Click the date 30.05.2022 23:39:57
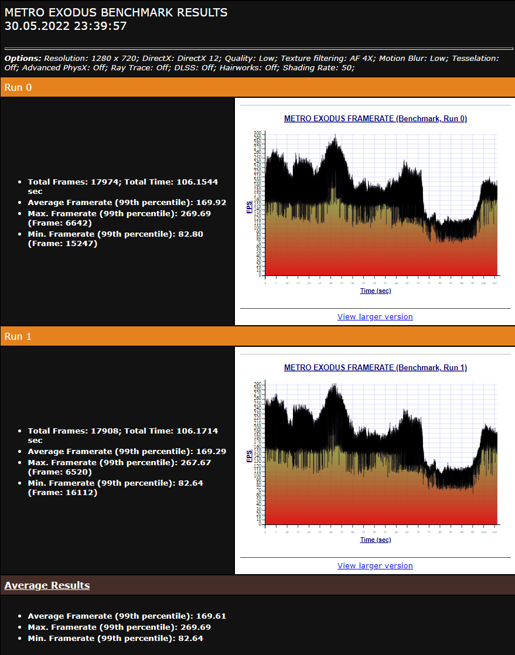Viewport: 515px width, 655px height. point(66,26)
